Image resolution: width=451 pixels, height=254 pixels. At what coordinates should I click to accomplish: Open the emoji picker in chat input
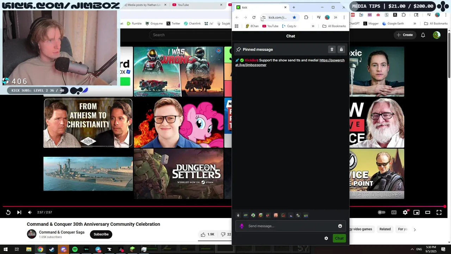pyautogui.click(x=340, y=226)
